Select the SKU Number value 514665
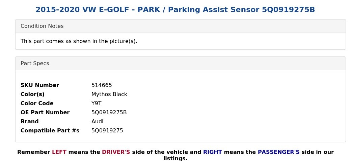Image resolution: width=351 pixels, height=167 pixels. (x=102, y=85)
